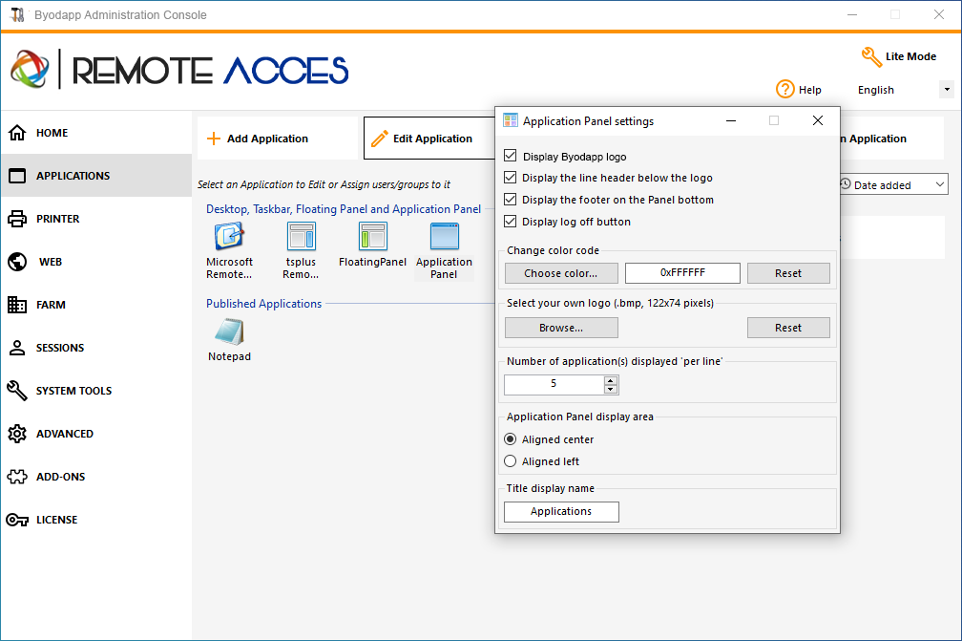The image size is (962, 641).
Task: Open the APPLICATIONS section
Action: point(96,176)
